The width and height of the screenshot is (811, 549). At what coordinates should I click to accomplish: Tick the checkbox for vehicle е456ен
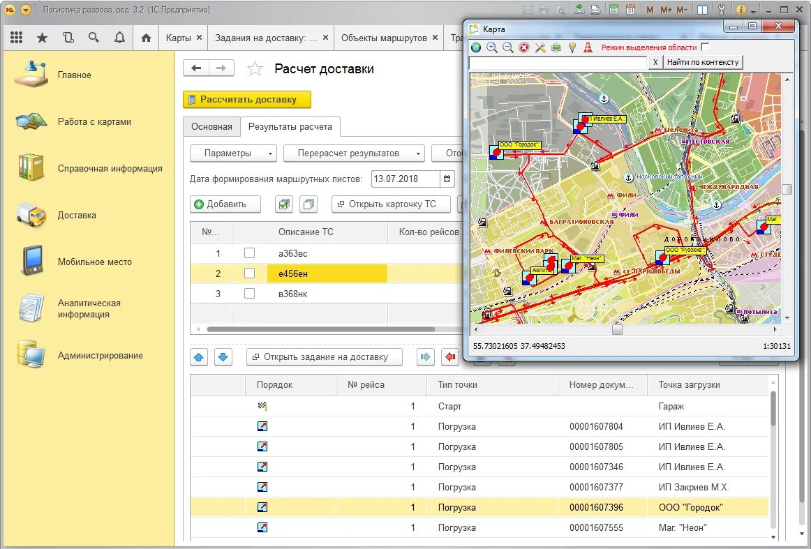click(x=249, y=273)
